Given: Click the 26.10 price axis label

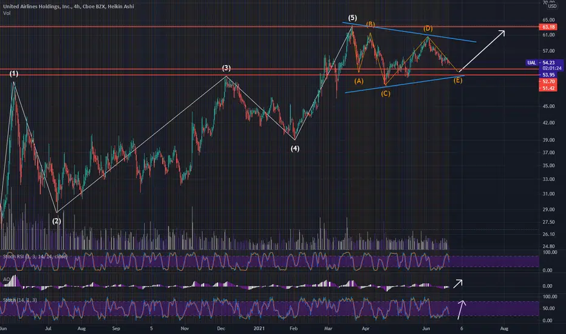Looking at the screenshot, I should tap(548, 234).
